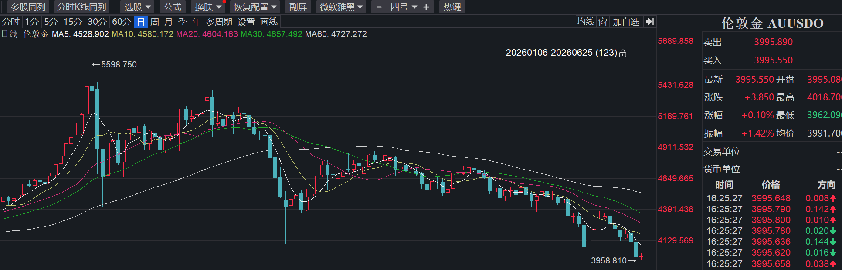842x270 pixels.
Task: Click the 加自选 add to watchlist button
Action: click(626, 22)
